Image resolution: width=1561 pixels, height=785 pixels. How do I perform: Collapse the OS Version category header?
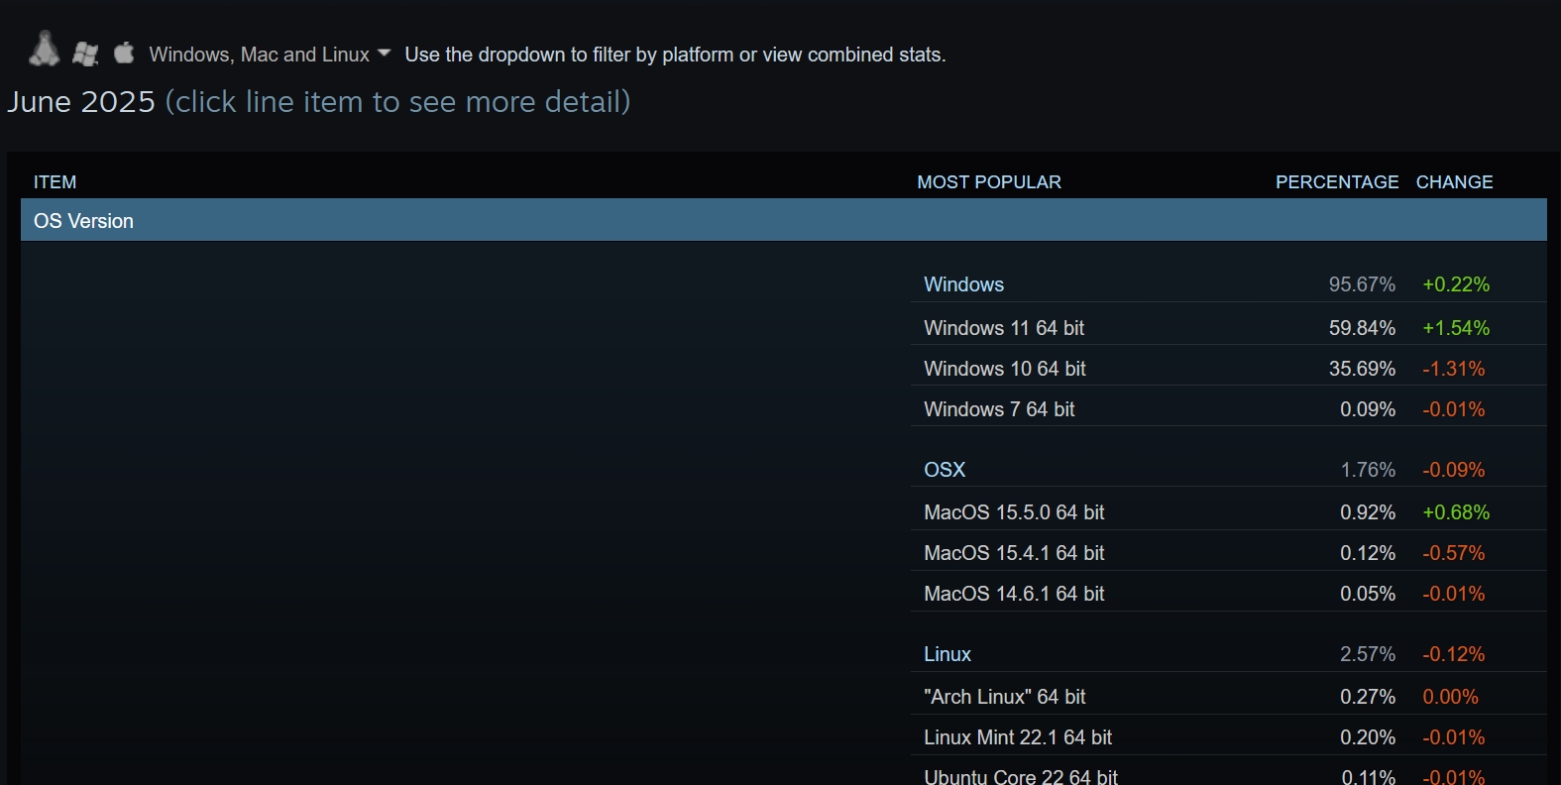783,220
